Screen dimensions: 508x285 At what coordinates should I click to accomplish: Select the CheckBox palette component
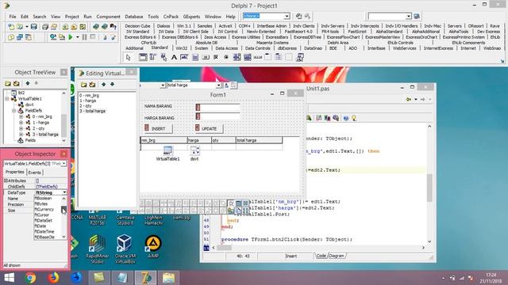(216, 58)
